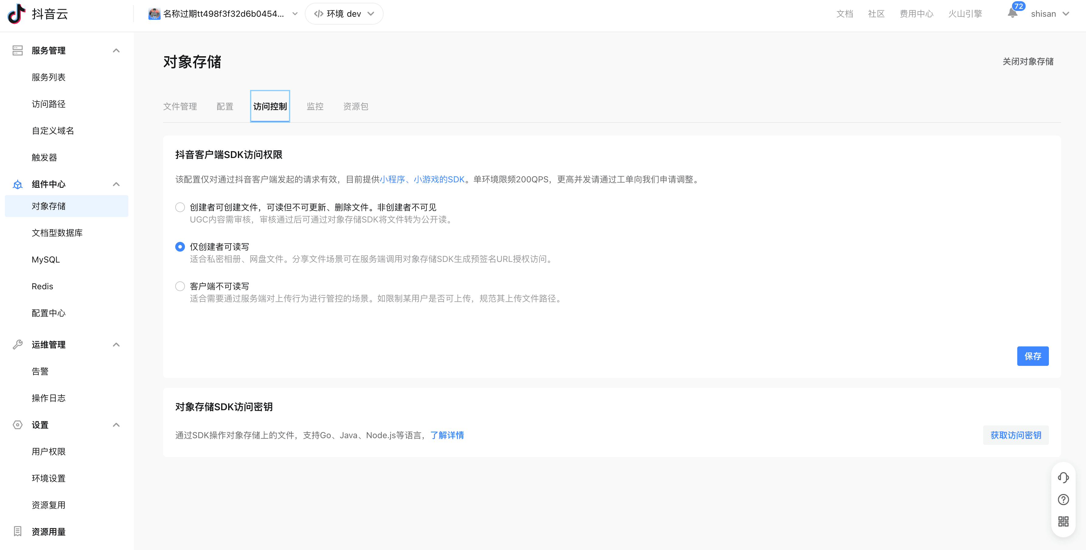
Task: Click the 服务管理 server icon
Action: pos(17,50)
